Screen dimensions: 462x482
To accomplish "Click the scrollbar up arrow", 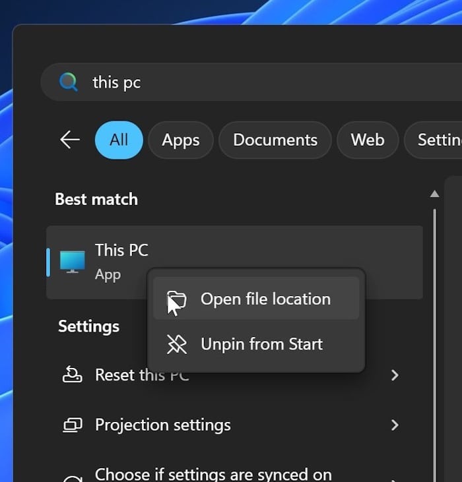I will [434, 194].
